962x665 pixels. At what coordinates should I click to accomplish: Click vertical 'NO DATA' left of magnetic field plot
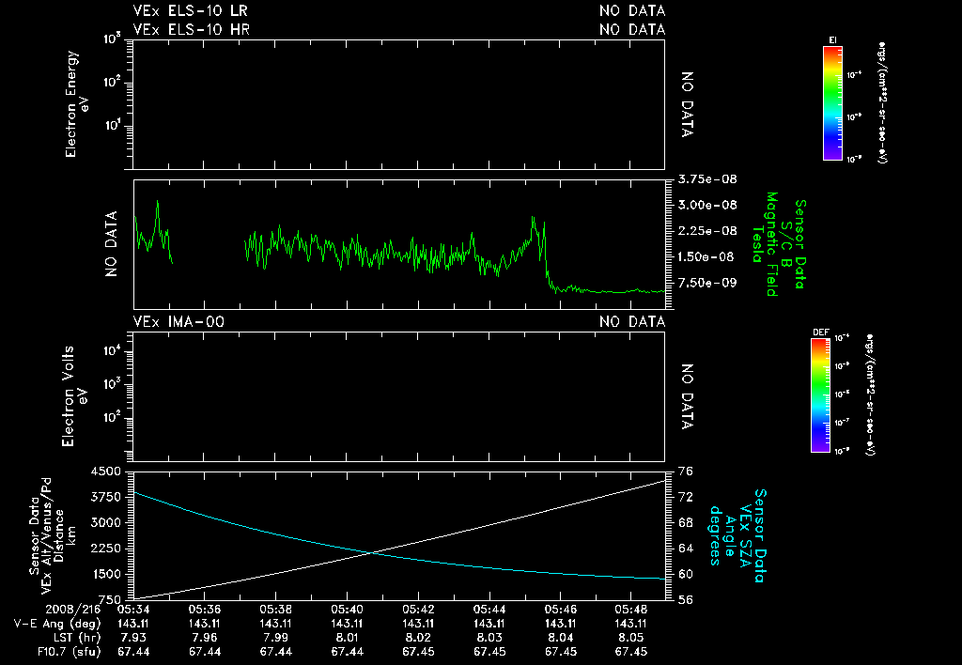coord(111,244)
